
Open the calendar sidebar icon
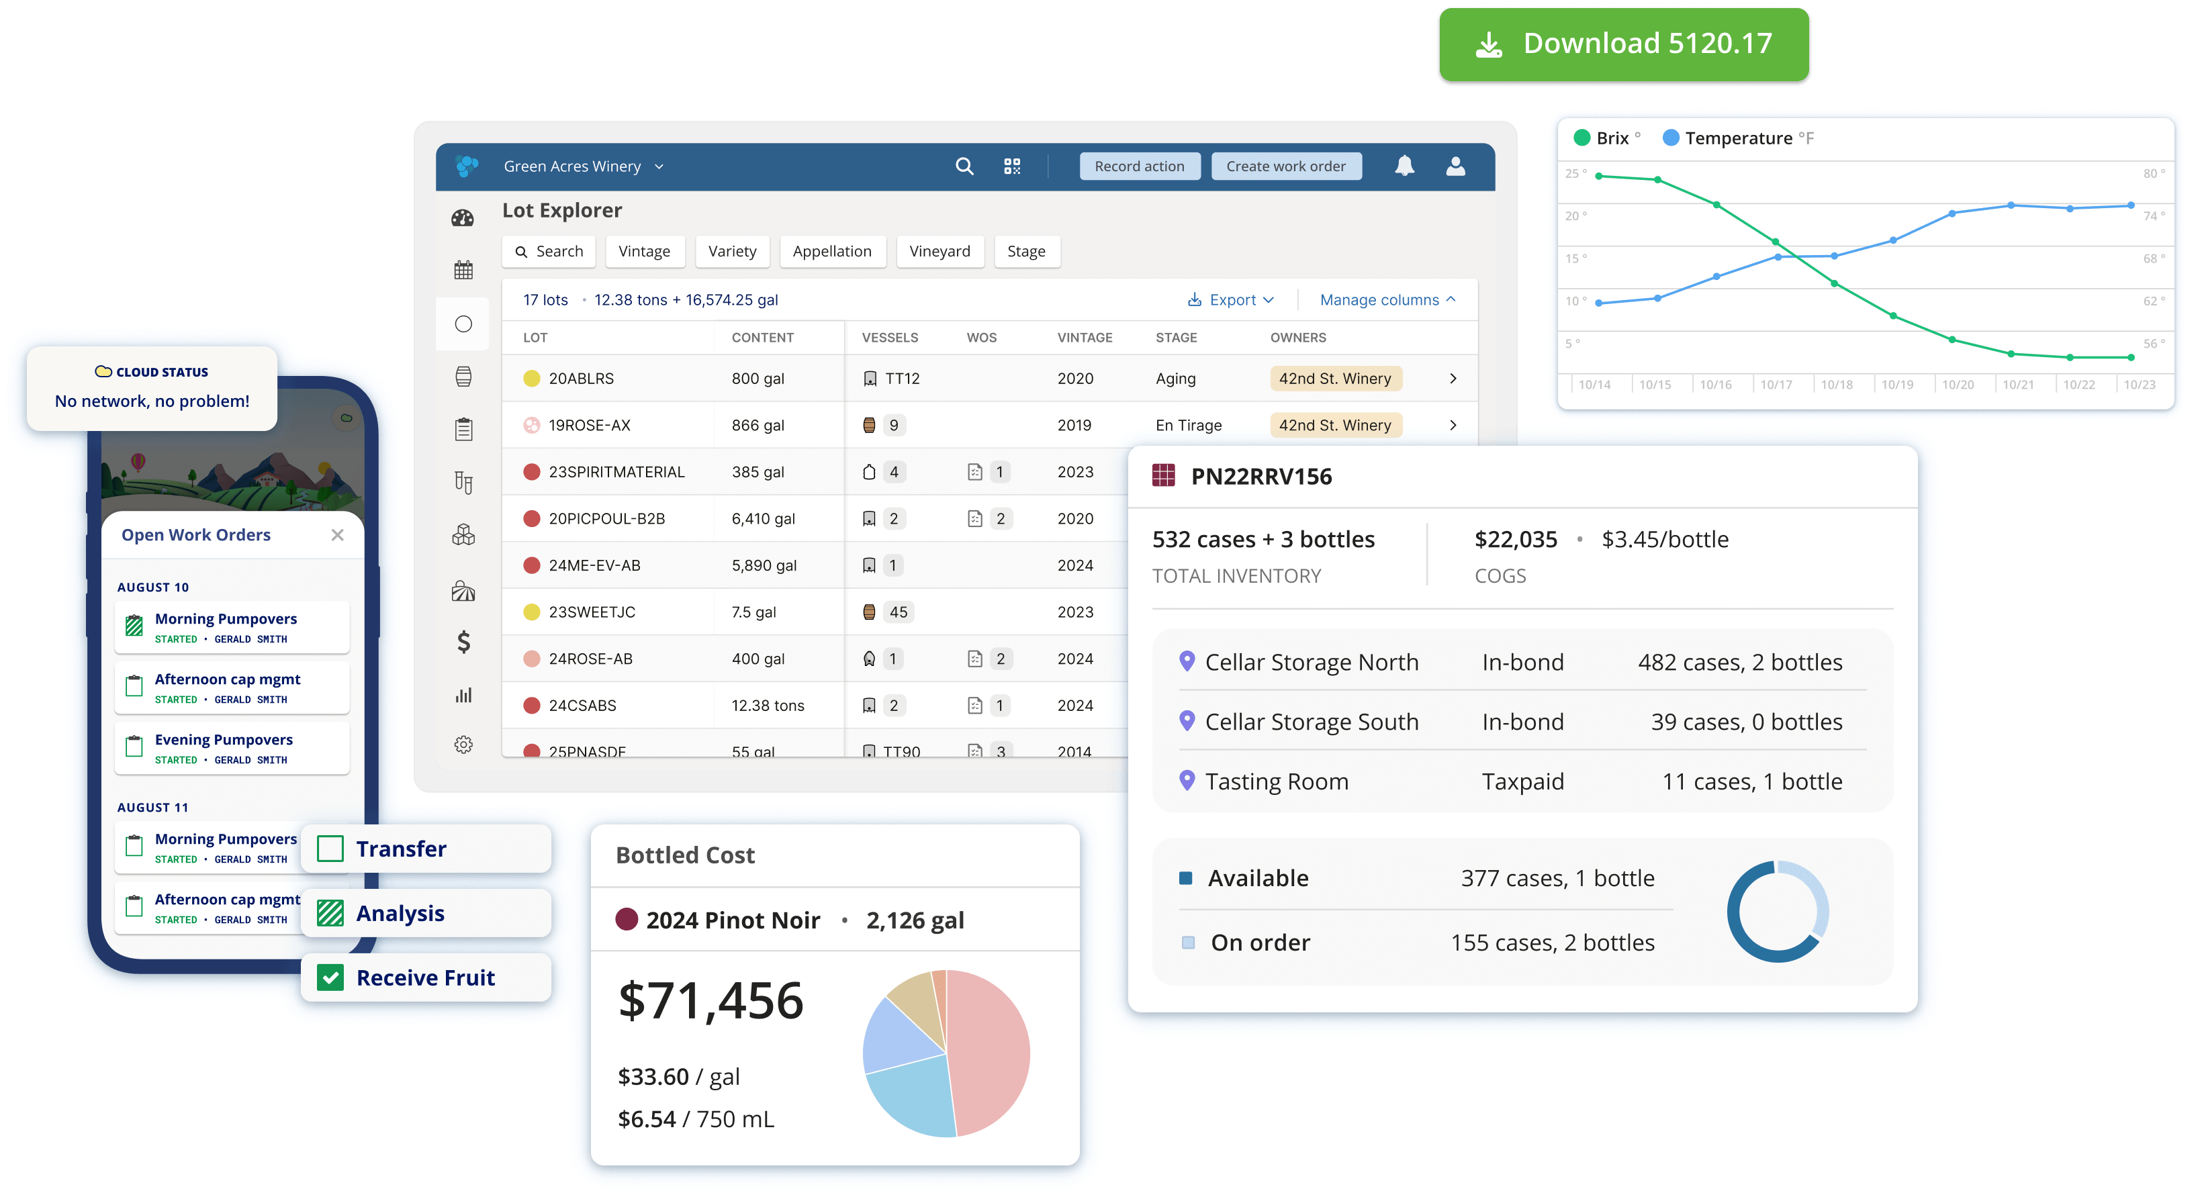click(x=463, y=271)
